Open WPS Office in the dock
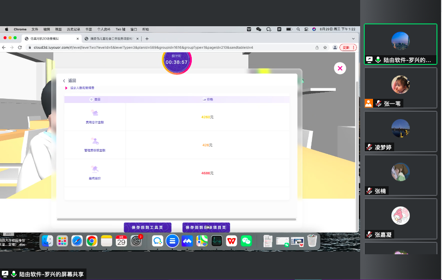This screenshot has width=442, height=280. point(232,240)
